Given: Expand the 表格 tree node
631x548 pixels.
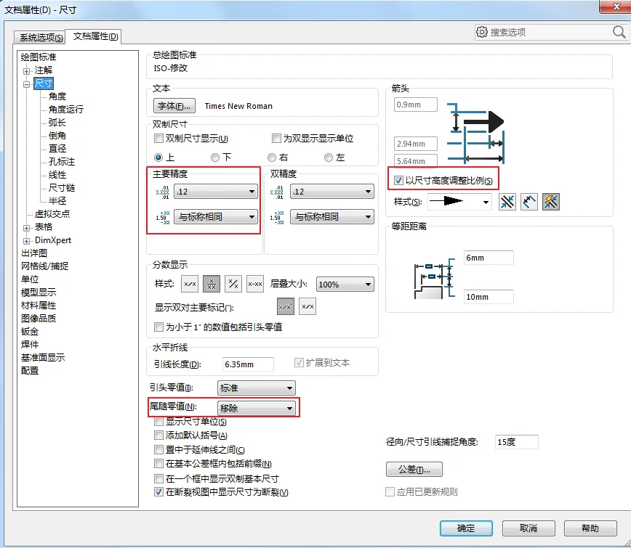Looking at the screenshot, I should click(x=27, y=228).
